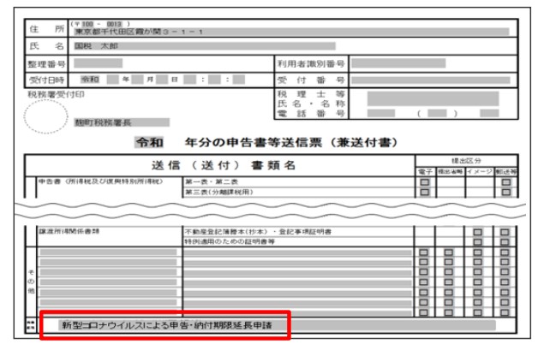
Task: Click the 送信(送付)書類名 column header
Action: coord(218,164)
